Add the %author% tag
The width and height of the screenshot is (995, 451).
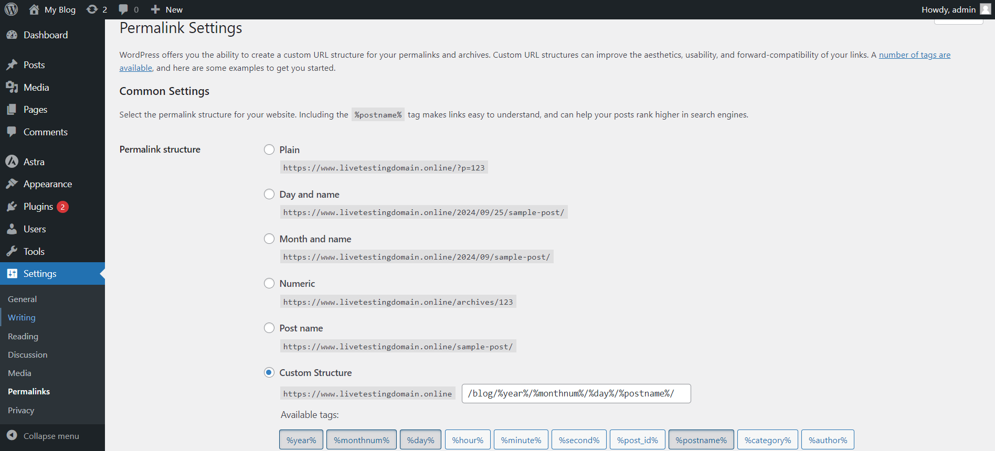[828, 440]
